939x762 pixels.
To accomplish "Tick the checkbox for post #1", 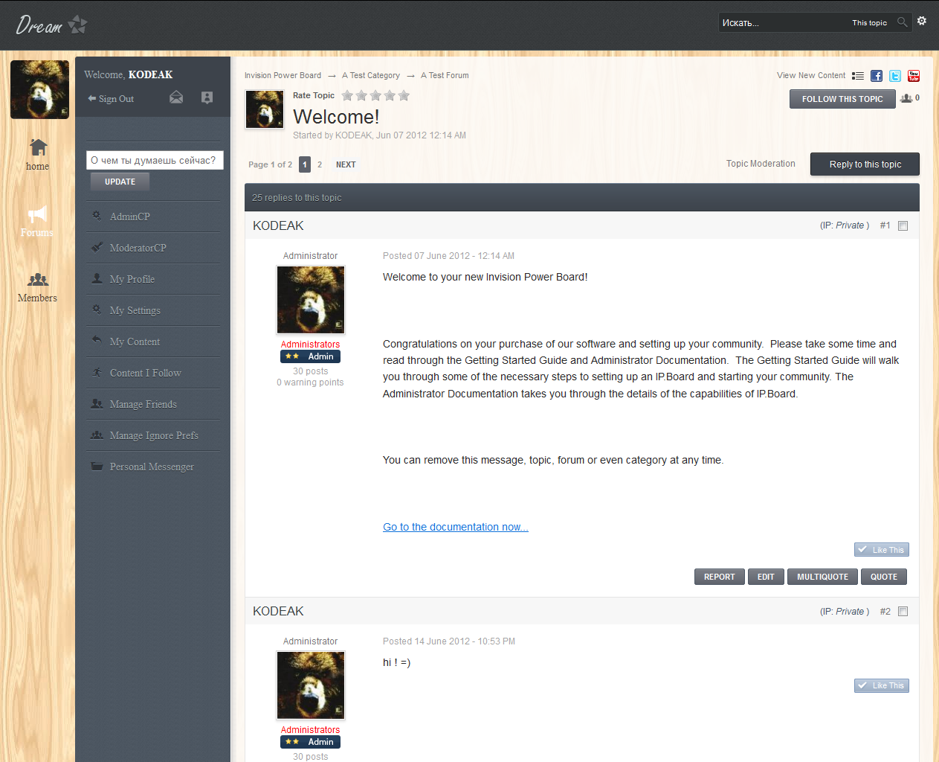I will click(903, 226).
